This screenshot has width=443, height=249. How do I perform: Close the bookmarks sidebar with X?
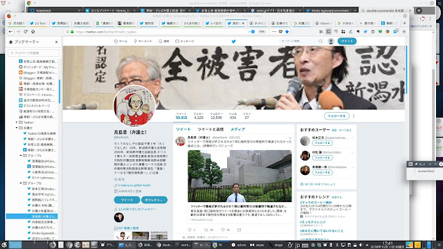[x=57, y=41]
